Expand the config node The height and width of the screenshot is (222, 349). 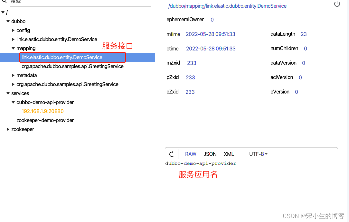[x=13, y=31]
